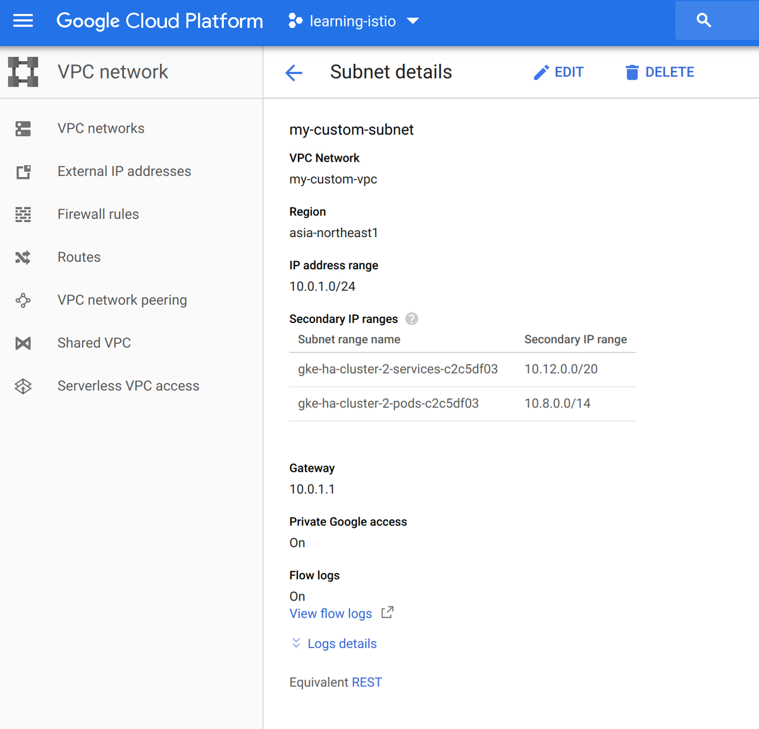Click the Secondary IP range column header

(576, 340)
